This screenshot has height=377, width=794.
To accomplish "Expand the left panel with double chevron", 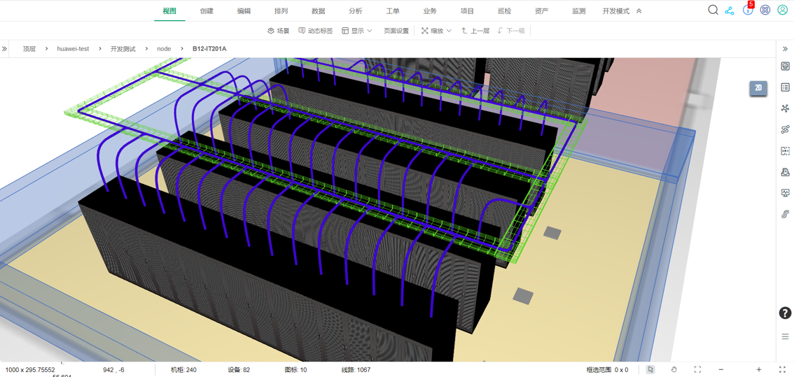I will (5, 49).
